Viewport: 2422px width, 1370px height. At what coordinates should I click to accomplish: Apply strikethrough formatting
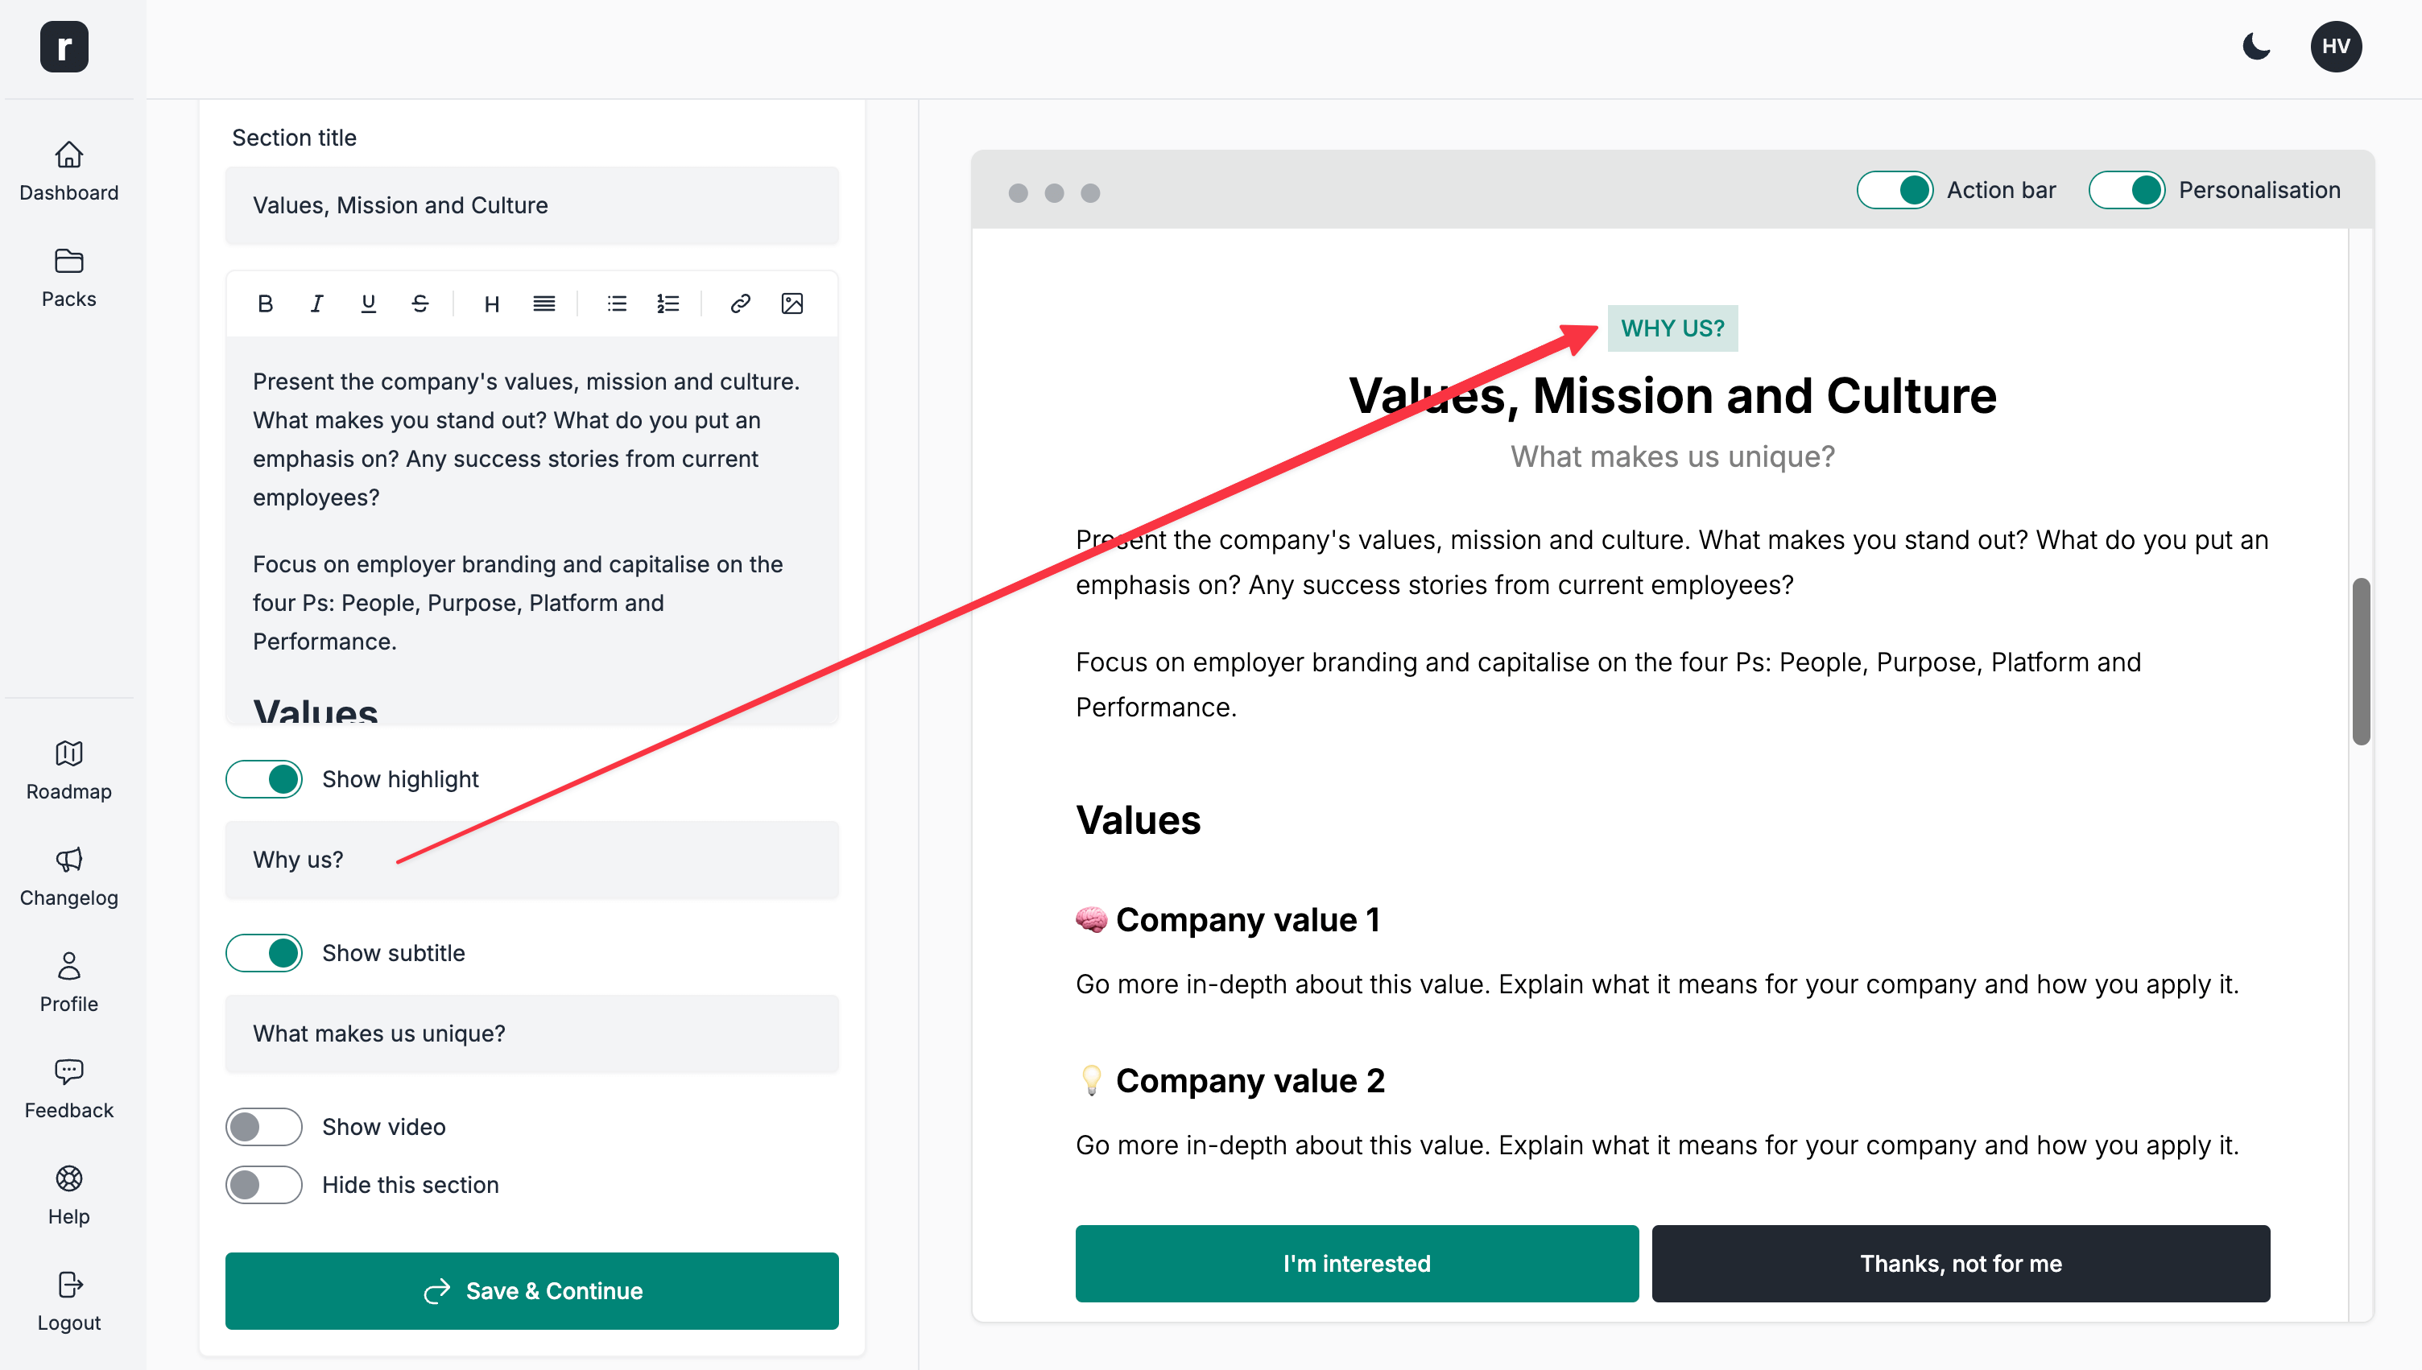click(x=420, y=303)
